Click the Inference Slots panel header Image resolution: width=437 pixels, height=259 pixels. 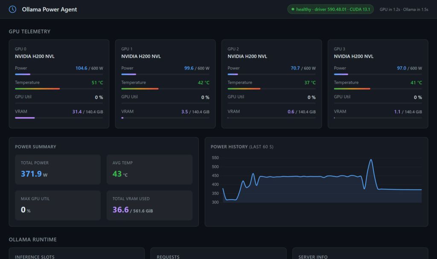(x=35, y=257)
